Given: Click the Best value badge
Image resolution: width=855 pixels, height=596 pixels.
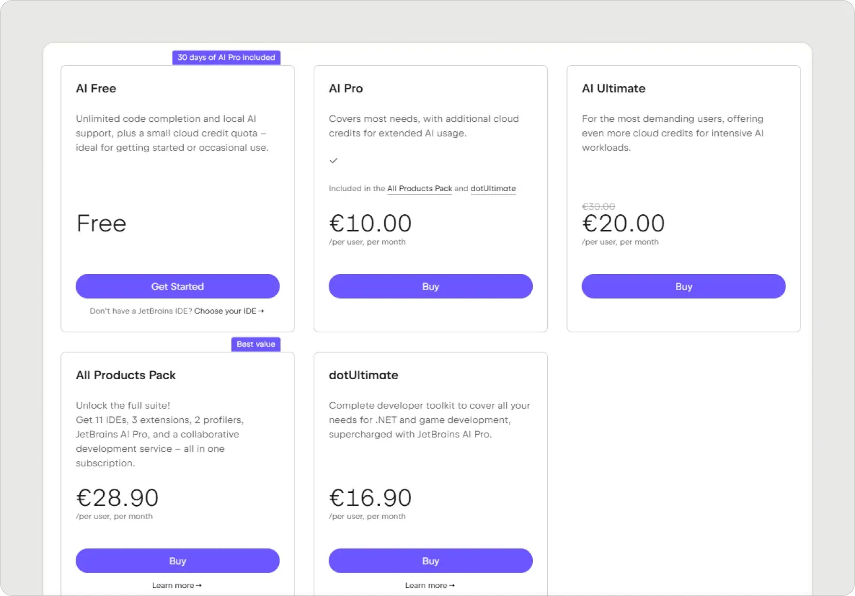Looking at the screenshot, I should coord(255,344).
